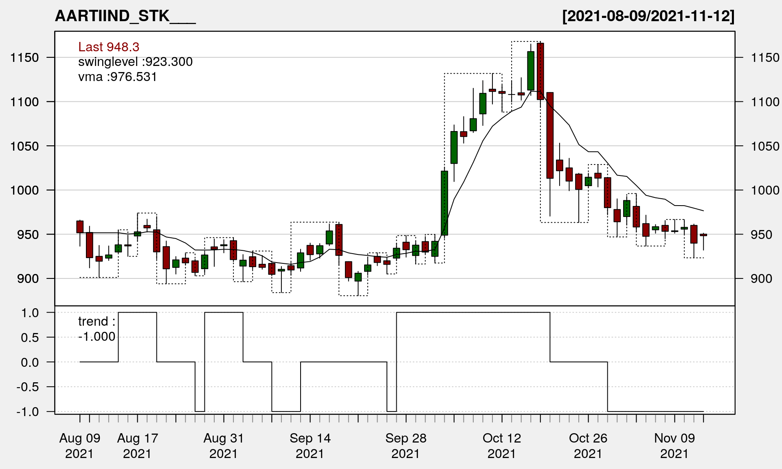Click the 0.0 level on trend axis
Viewport: 782px width, 469px height.
30,362
